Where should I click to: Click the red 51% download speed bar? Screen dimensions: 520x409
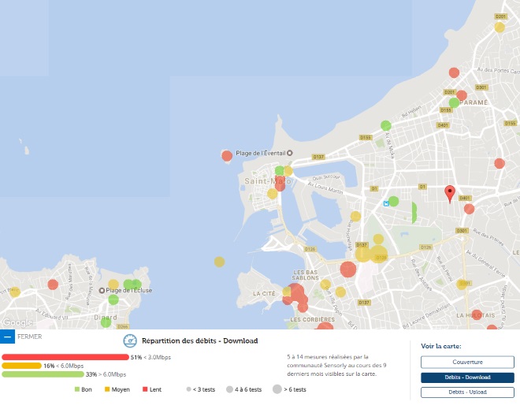pyautogui.click(x=65, y=357)
